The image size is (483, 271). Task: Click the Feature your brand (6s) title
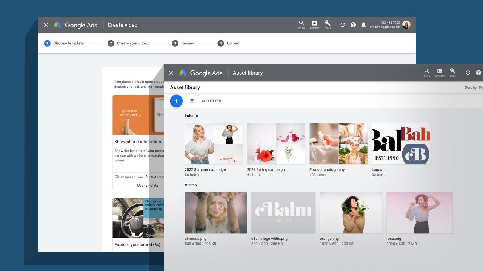click(137, 245)
